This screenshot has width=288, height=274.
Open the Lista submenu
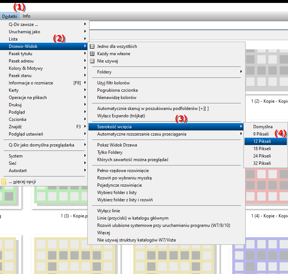(44, 39)
